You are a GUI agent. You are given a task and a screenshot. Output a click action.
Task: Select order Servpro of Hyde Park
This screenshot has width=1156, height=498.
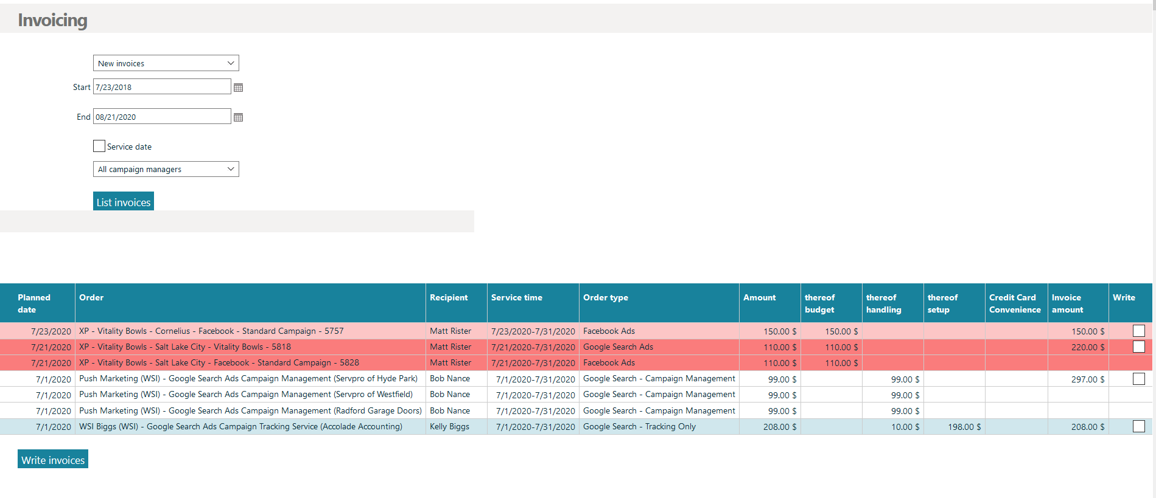tap(248, 378)
